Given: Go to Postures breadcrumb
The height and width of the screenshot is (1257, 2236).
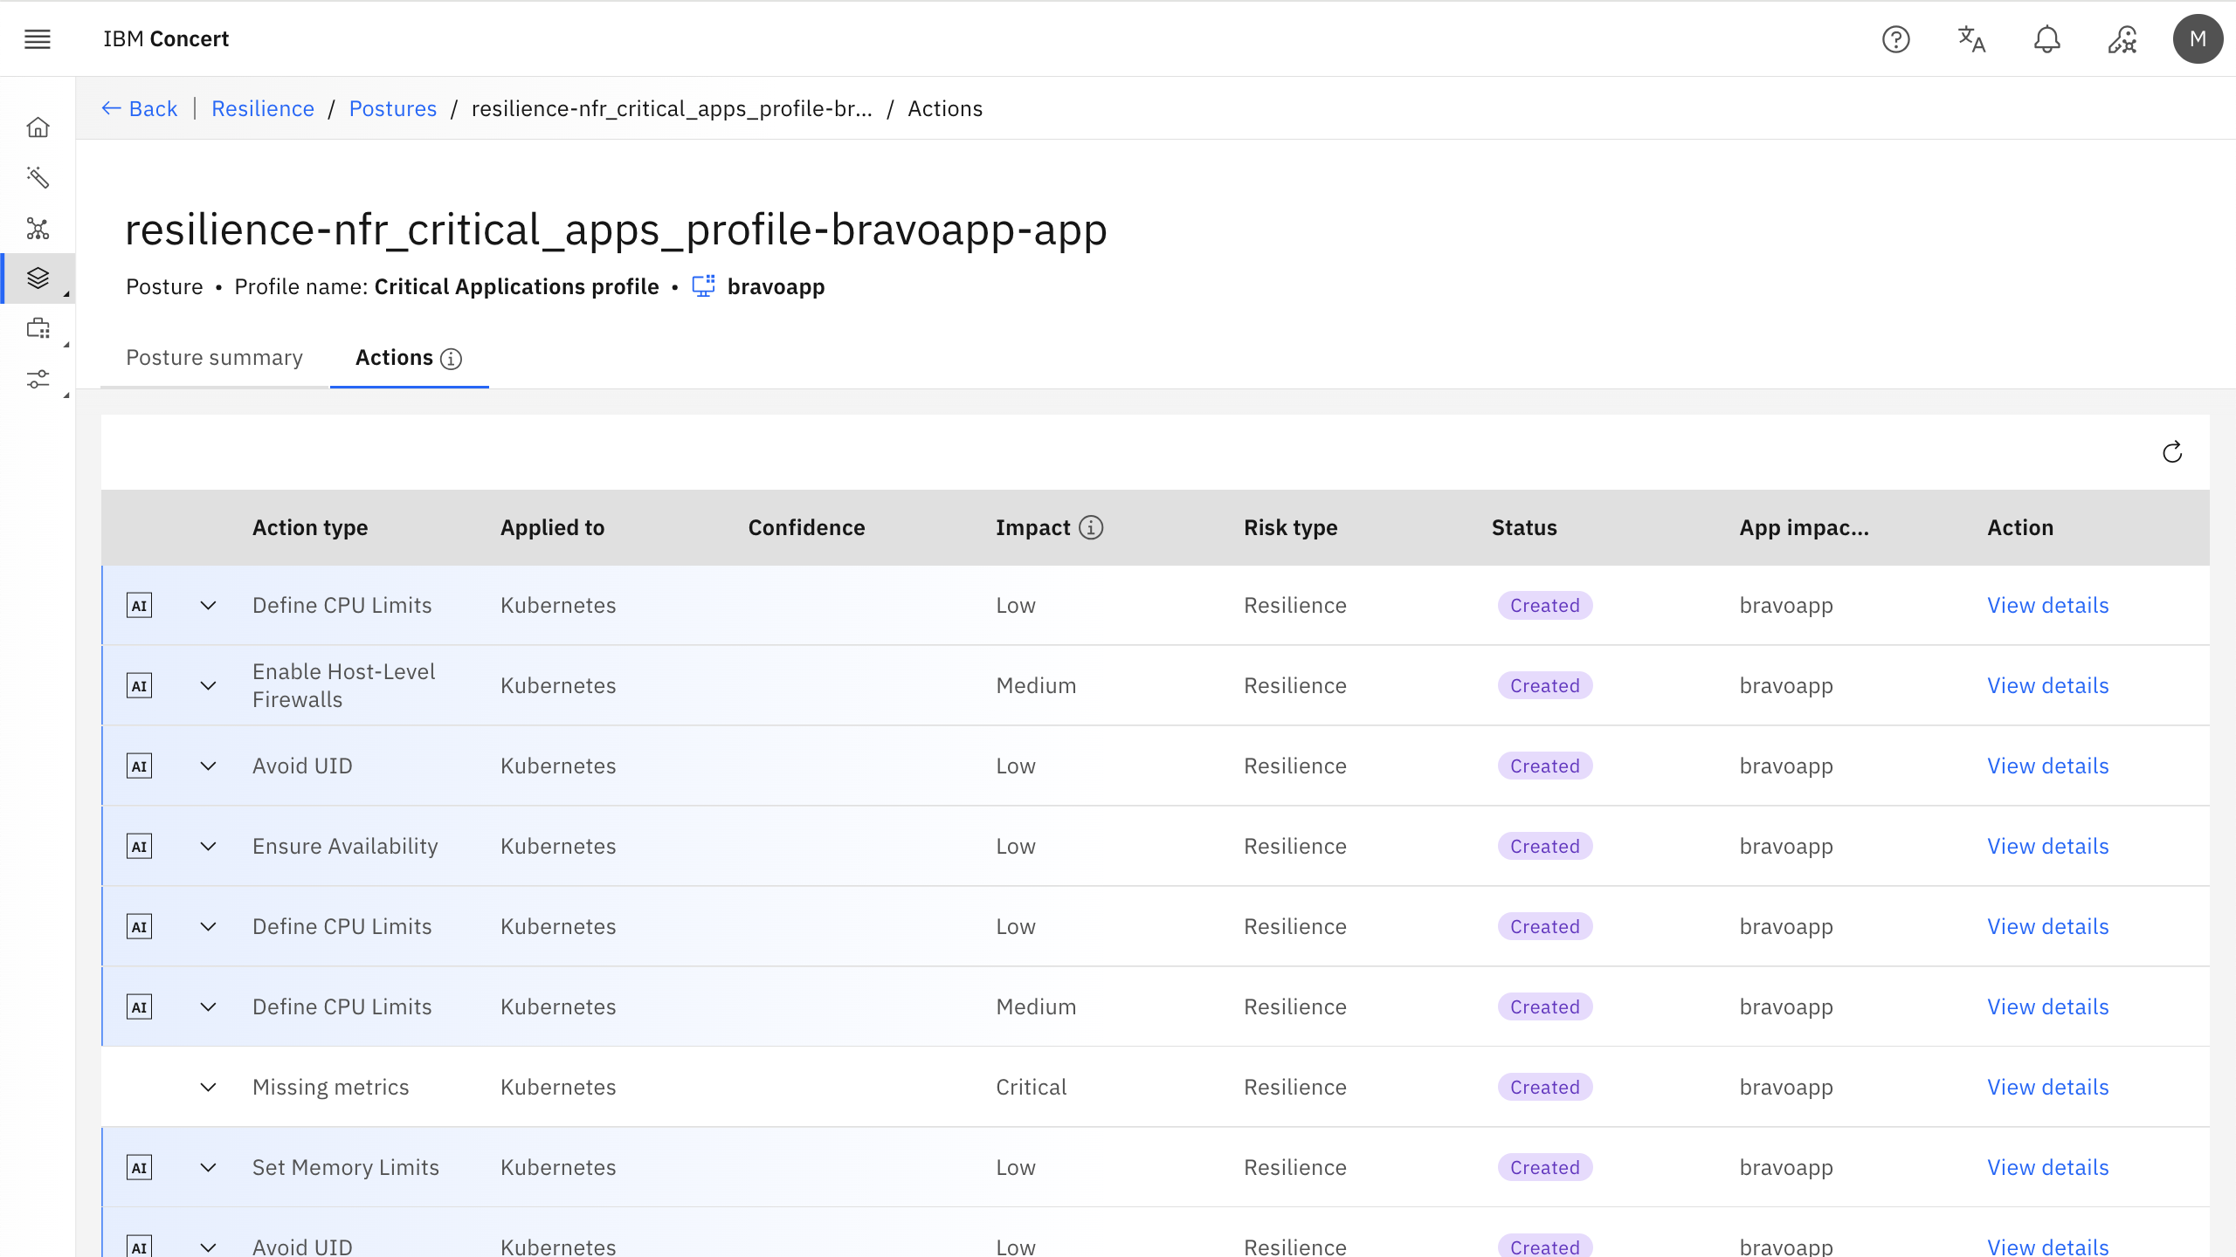Looking at the screenshot, I should pyautogui.click(x=393, y=108).
